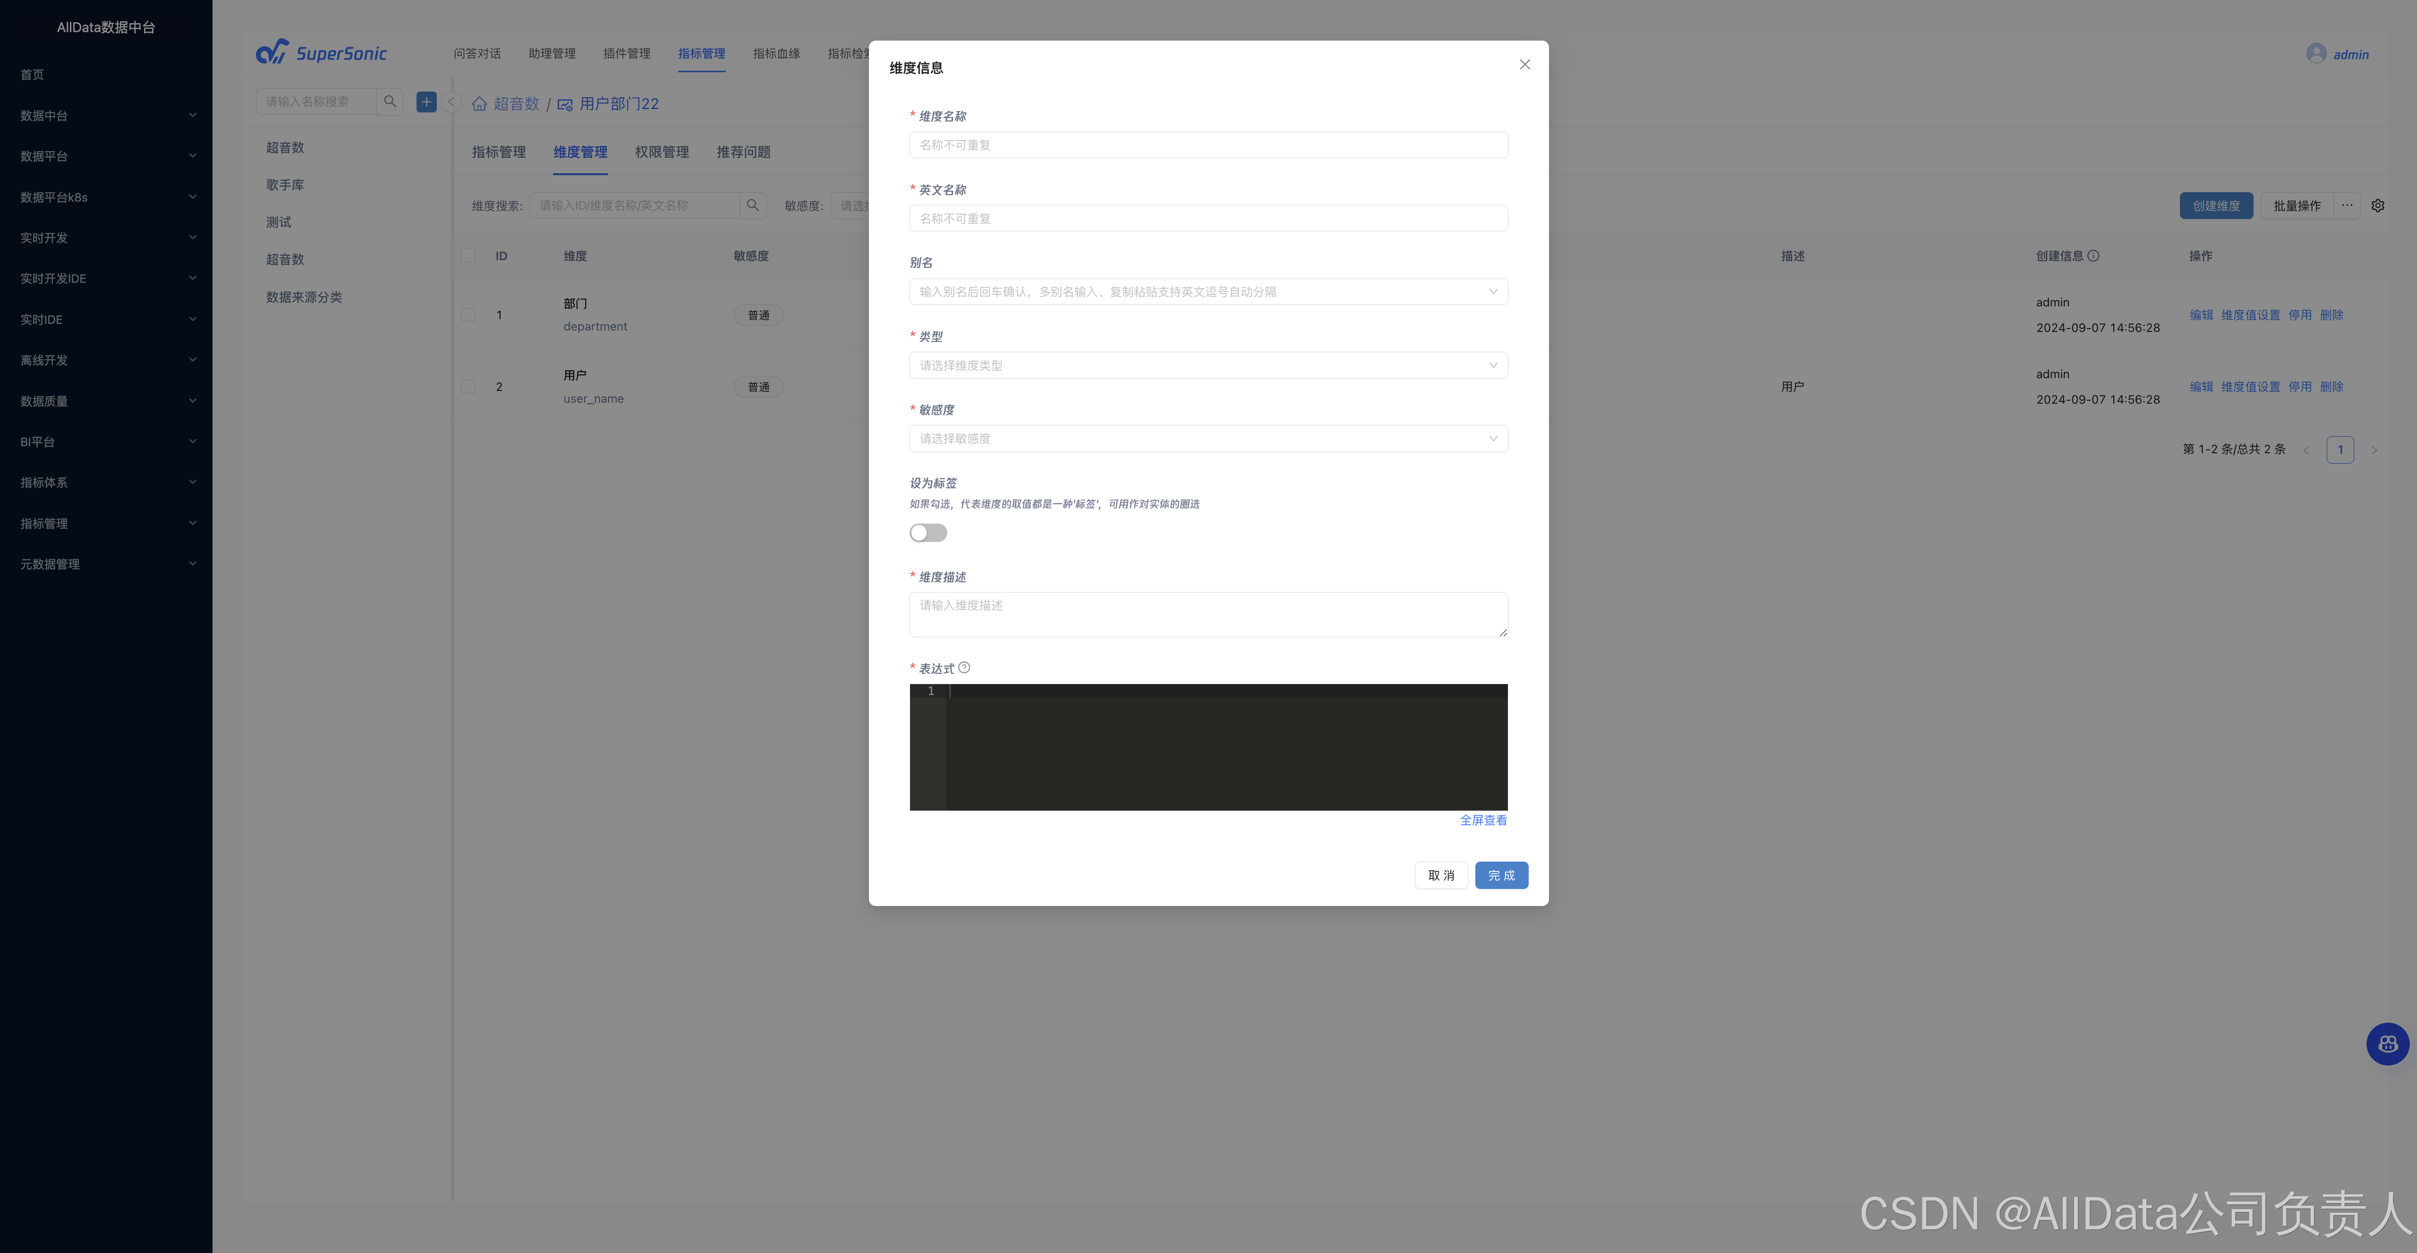Click the info icon beside 创建信息 column
The image size is (2417, 1253).
coord(2094,256)
